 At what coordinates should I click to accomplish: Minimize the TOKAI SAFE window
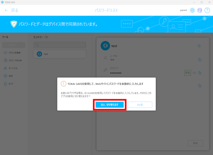point(194,2)
